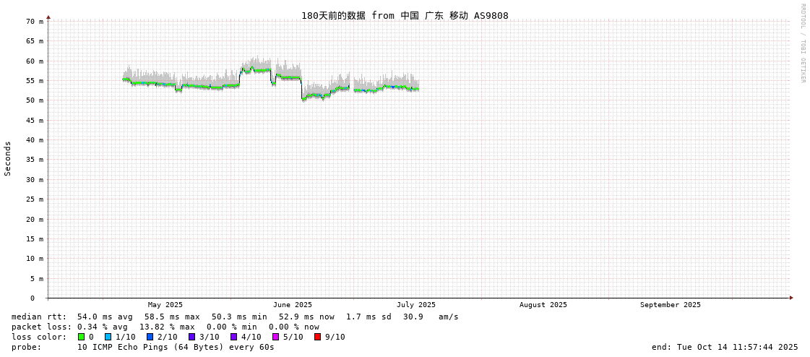Click the end timestamp Tue Oct 14
The width and height of the screenshot is (810, 357).
[725, 347]
